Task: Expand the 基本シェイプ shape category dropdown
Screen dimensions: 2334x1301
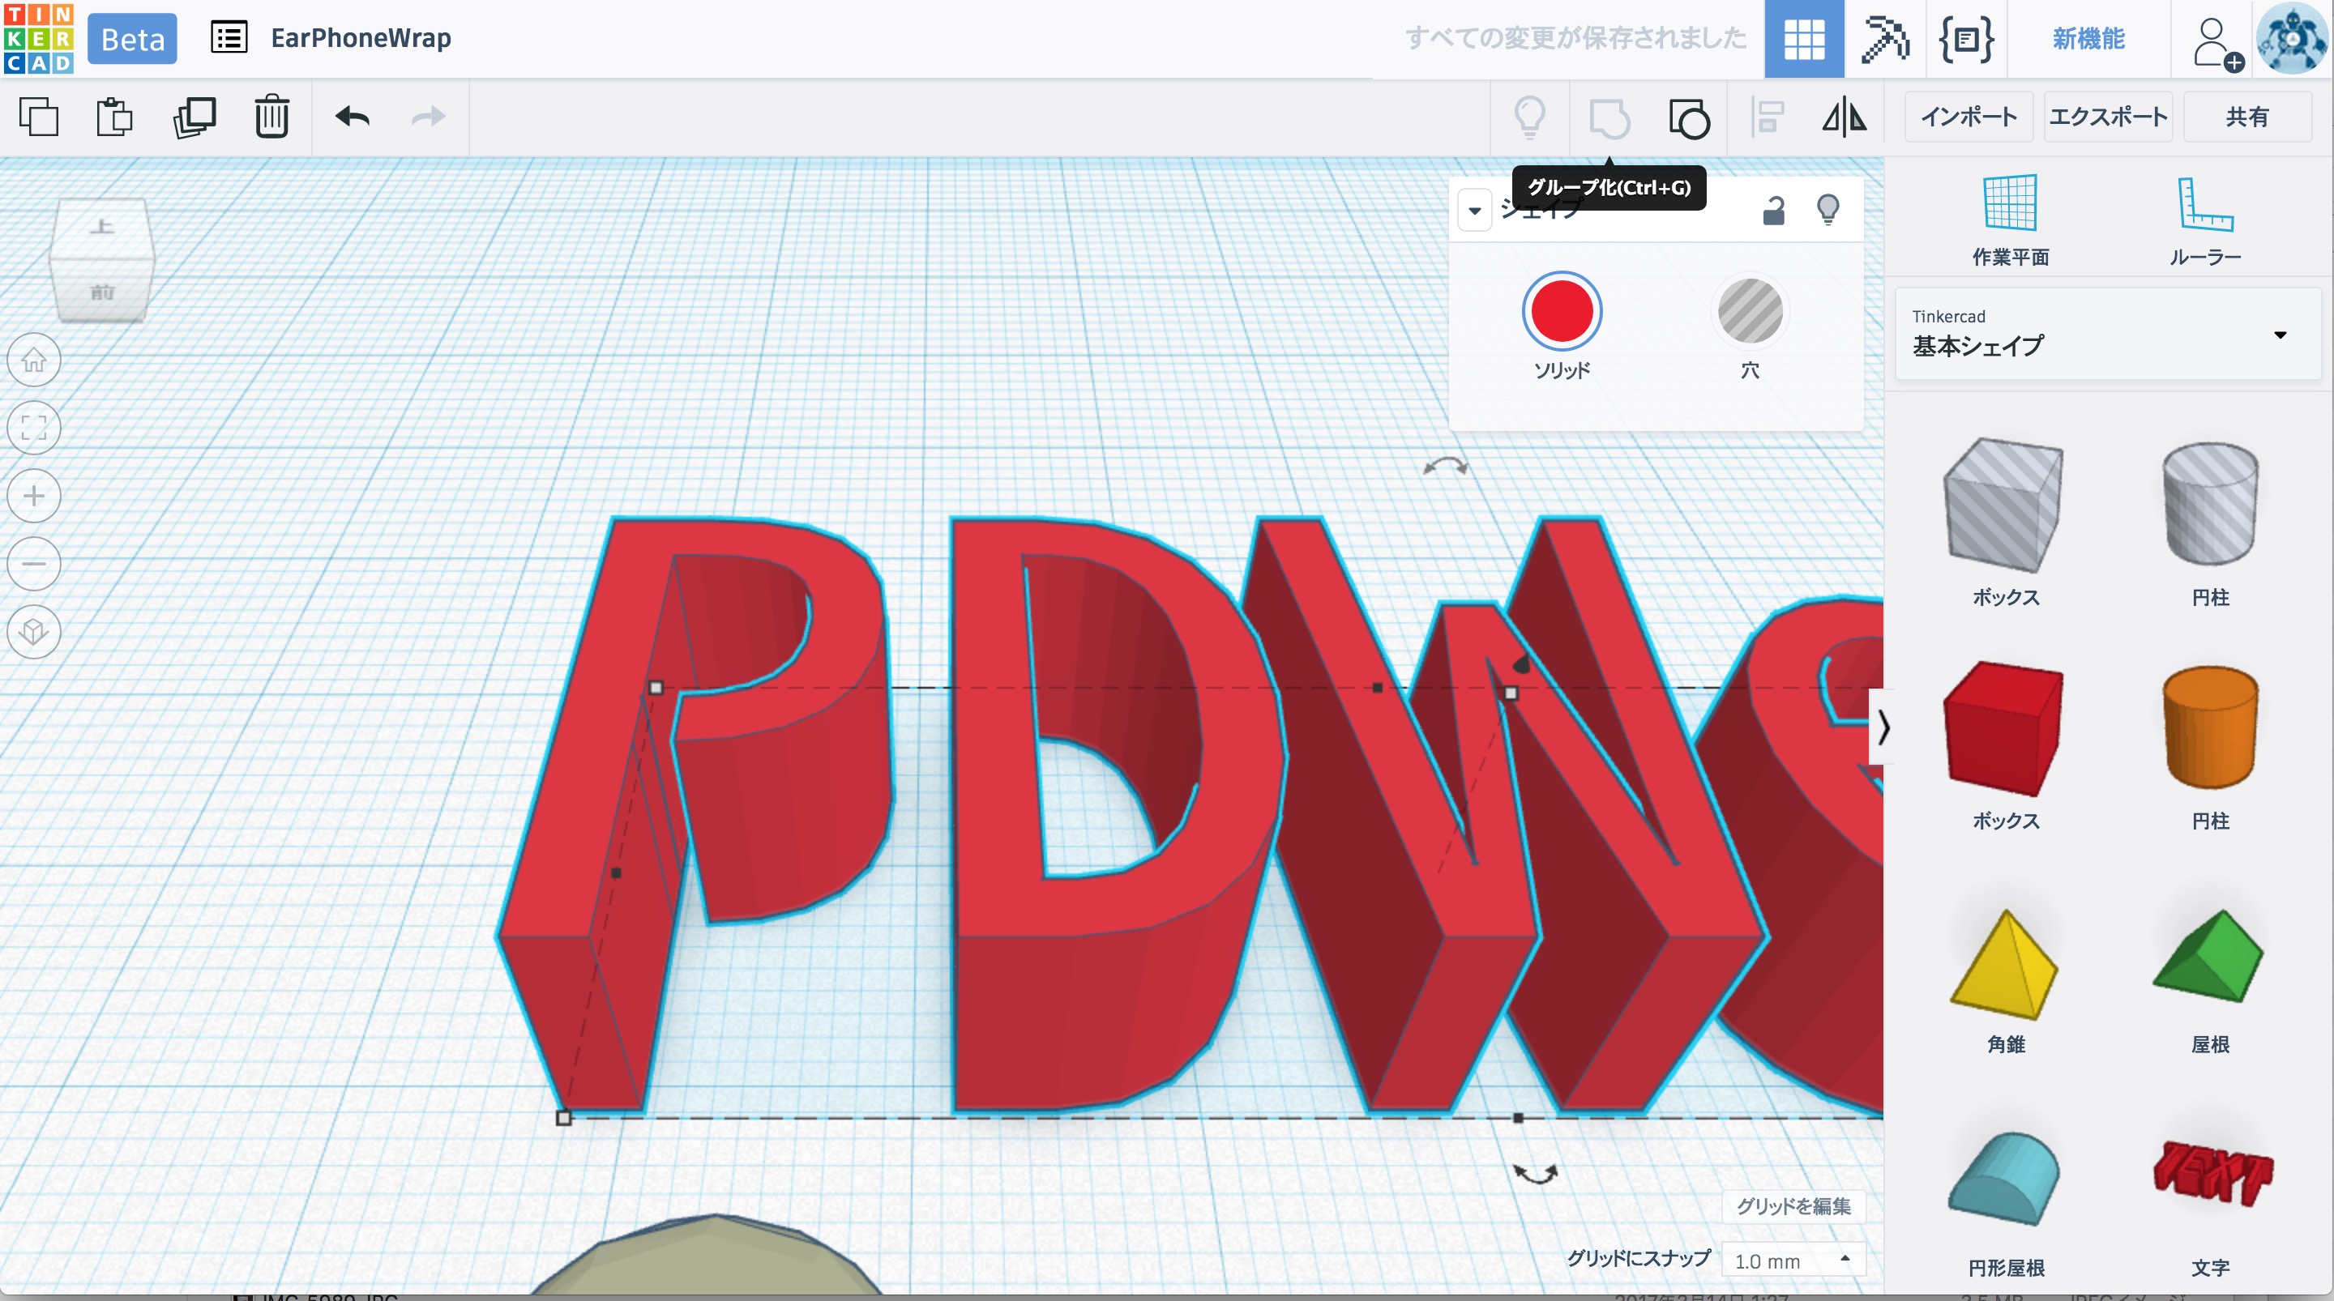Action: (x=2280, y=335)
